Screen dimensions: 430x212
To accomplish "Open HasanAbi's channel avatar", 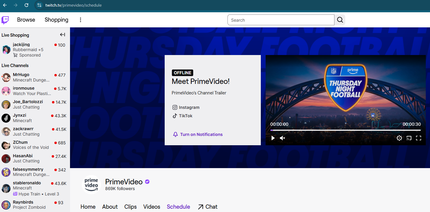I will coord(6,158).
